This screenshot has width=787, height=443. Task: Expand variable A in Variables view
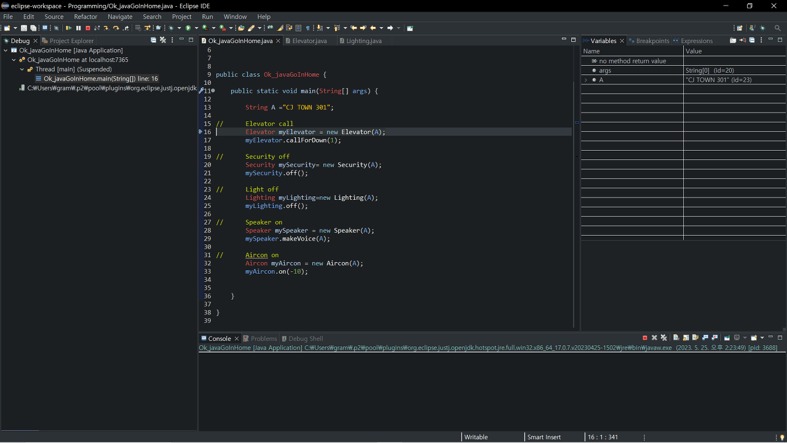(x=586, y=80)
